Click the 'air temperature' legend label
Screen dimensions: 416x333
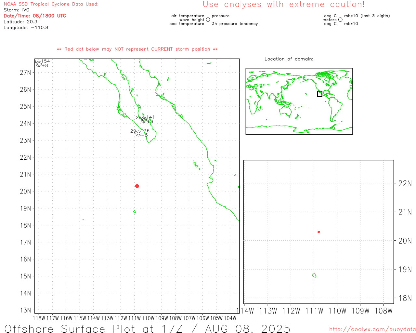[x=188, y=16]
